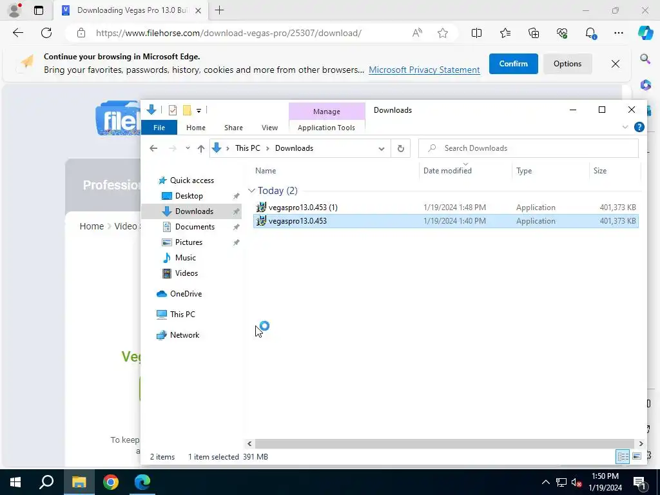Expand the This PC breadcrumb arrow
660x495 pixels.
point(267,148)
